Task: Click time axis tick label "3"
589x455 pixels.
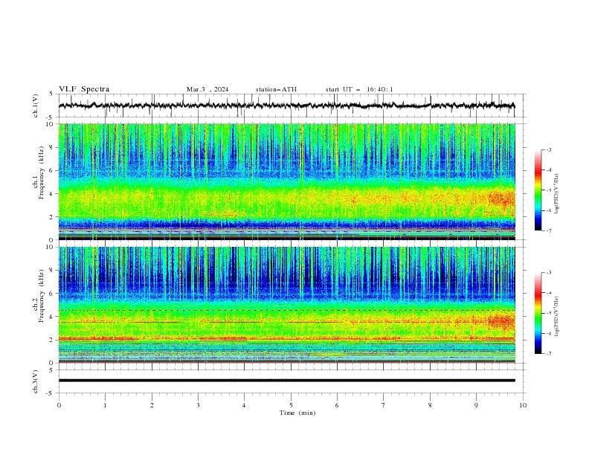Action: pos(198,405)
